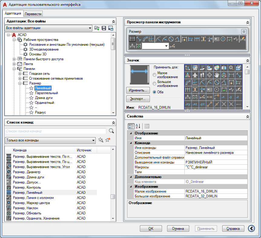Open the Все файлы адаптации dropdown
The width and height of the screenshot is (261, 238).
[48, 28]
